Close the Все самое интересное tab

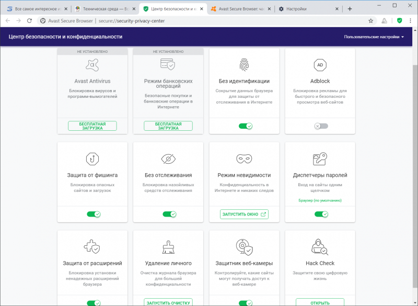tap(66, 9)
